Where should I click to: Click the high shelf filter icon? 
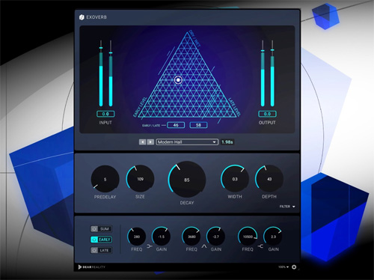point(260,246)
